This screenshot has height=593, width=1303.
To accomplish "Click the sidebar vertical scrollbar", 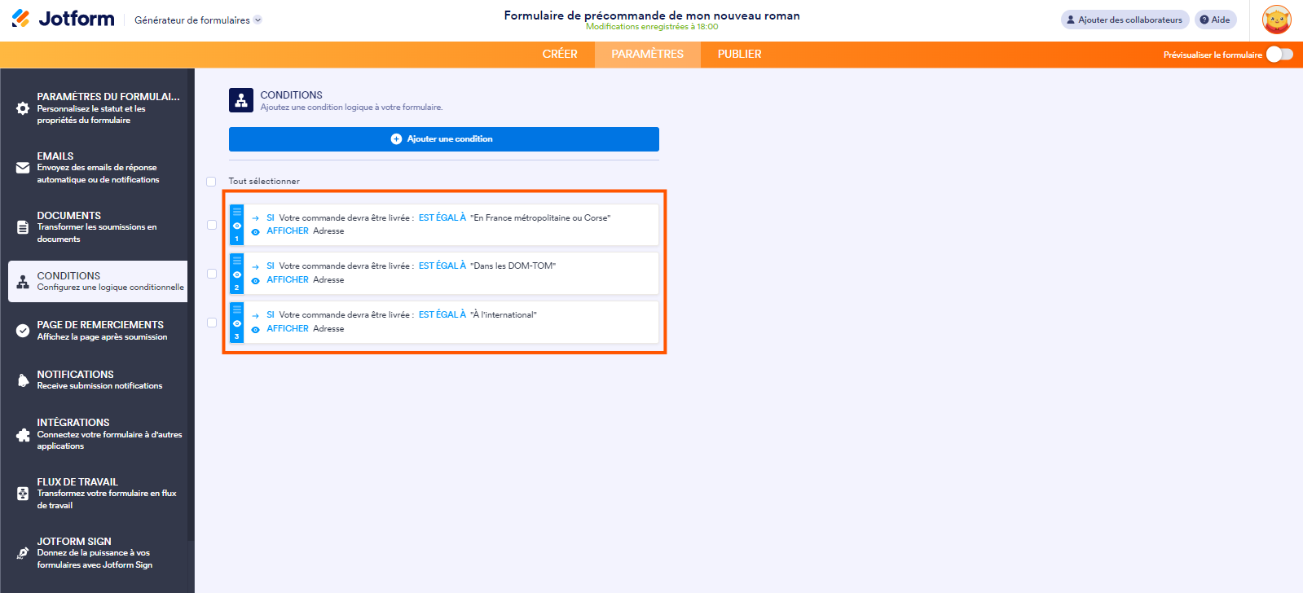I will [x=191, y=305].
